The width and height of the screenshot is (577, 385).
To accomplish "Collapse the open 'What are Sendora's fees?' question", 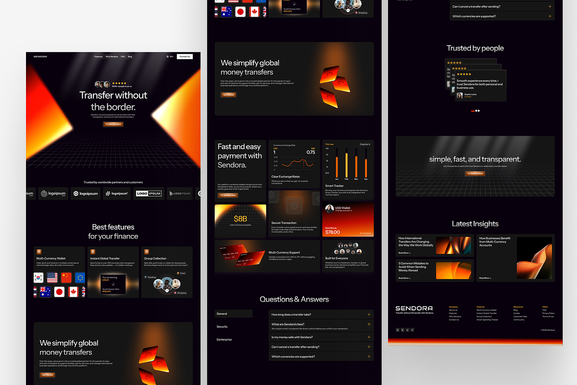I will click(x=369, y=324).
